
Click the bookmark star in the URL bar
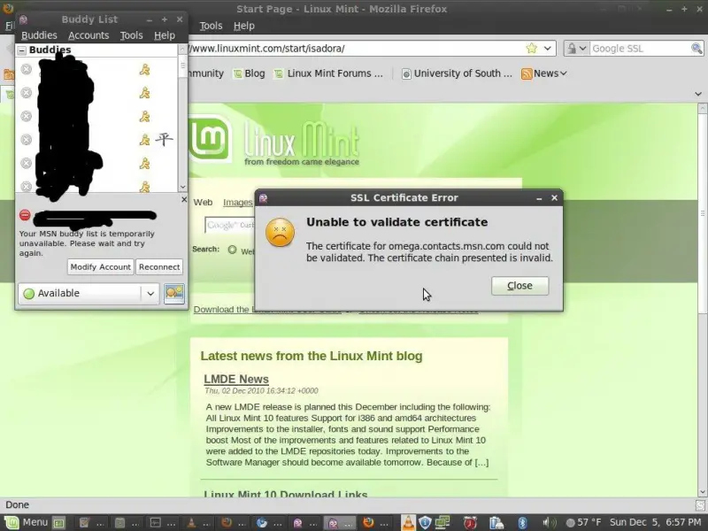(532, 49)
